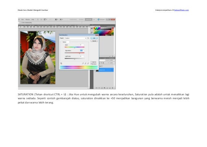Click the lock icon on Background layer
The width and height of the screenshot is (207, 147).
point(112,70)
